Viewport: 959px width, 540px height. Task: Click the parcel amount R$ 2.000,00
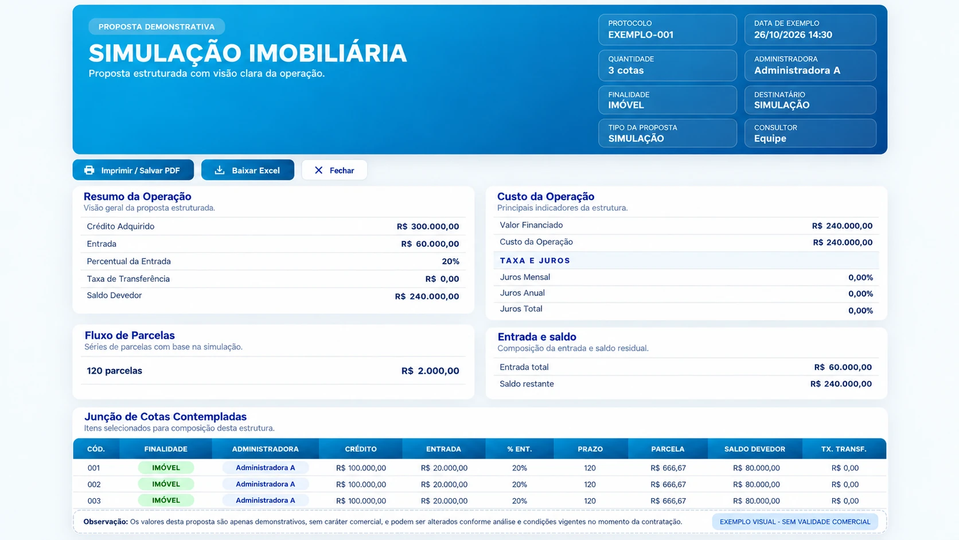430,371
